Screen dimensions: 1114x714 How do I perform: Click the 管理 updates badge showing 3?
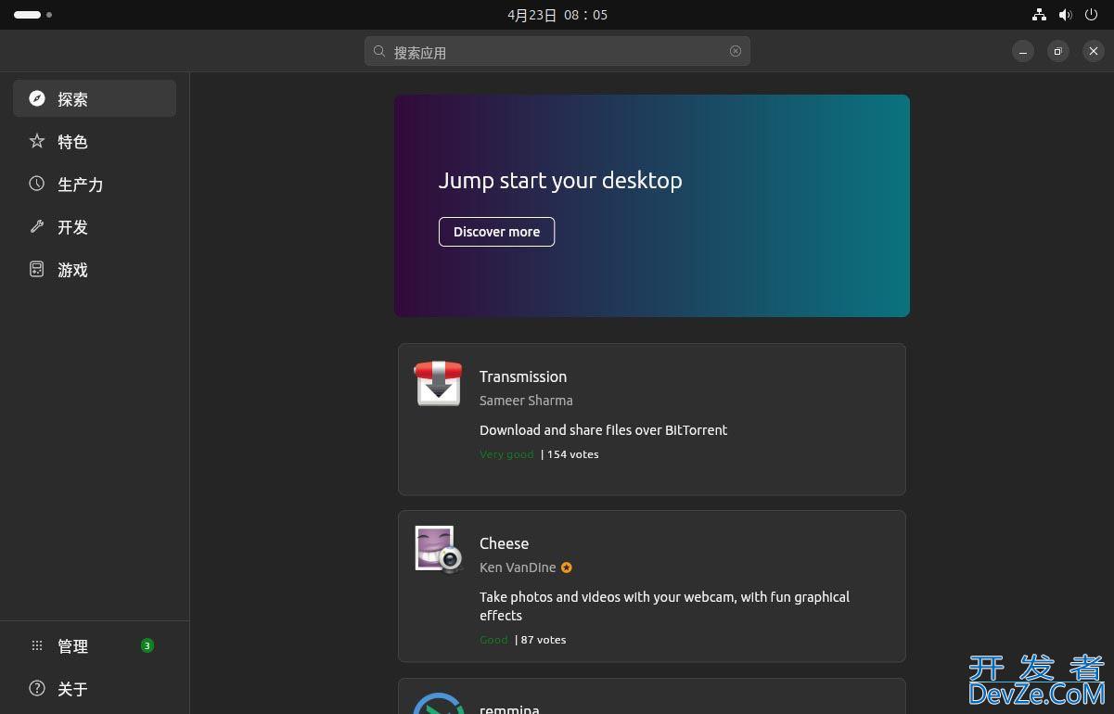coord(147,645)
